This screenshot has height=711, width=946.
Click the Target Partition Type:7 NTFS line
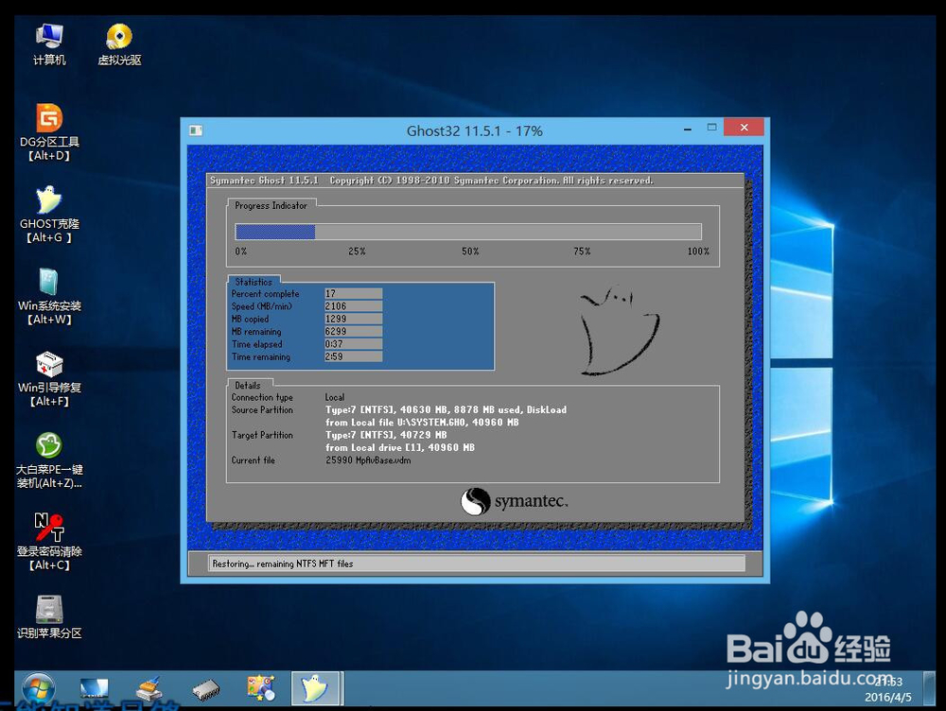[386, 436]
